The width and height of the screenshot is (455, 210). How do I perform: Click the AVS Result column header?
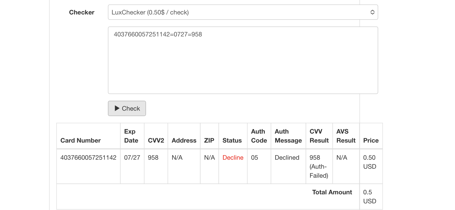click(x=346, y=136)
